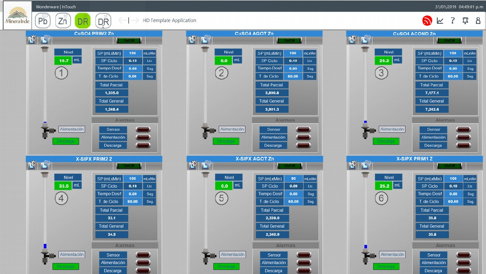Click the Sensor alarm indicator in CuSO4 PRIM2 Zn
This screenshot has height=274, width=486.
pos(143,129)
